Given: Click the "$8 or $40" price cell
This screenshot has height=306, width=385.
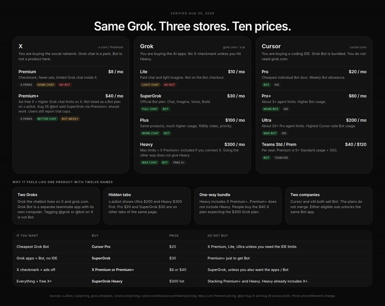Looking at the screenshot, I should (x=178, y=270).
